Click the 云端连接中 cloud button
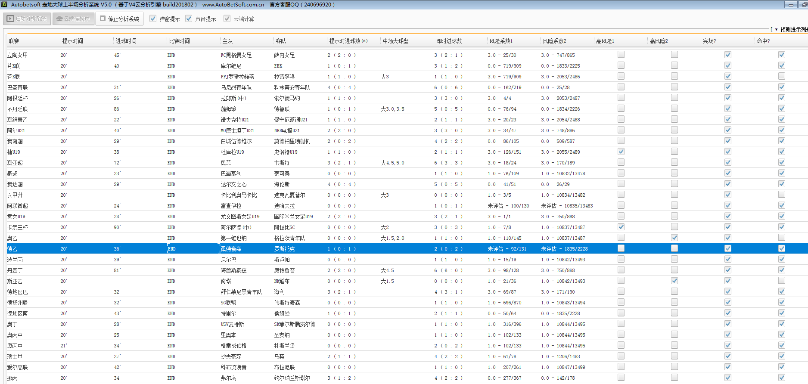The width and height of the screenshot is (808, 384). pos(73,19)
